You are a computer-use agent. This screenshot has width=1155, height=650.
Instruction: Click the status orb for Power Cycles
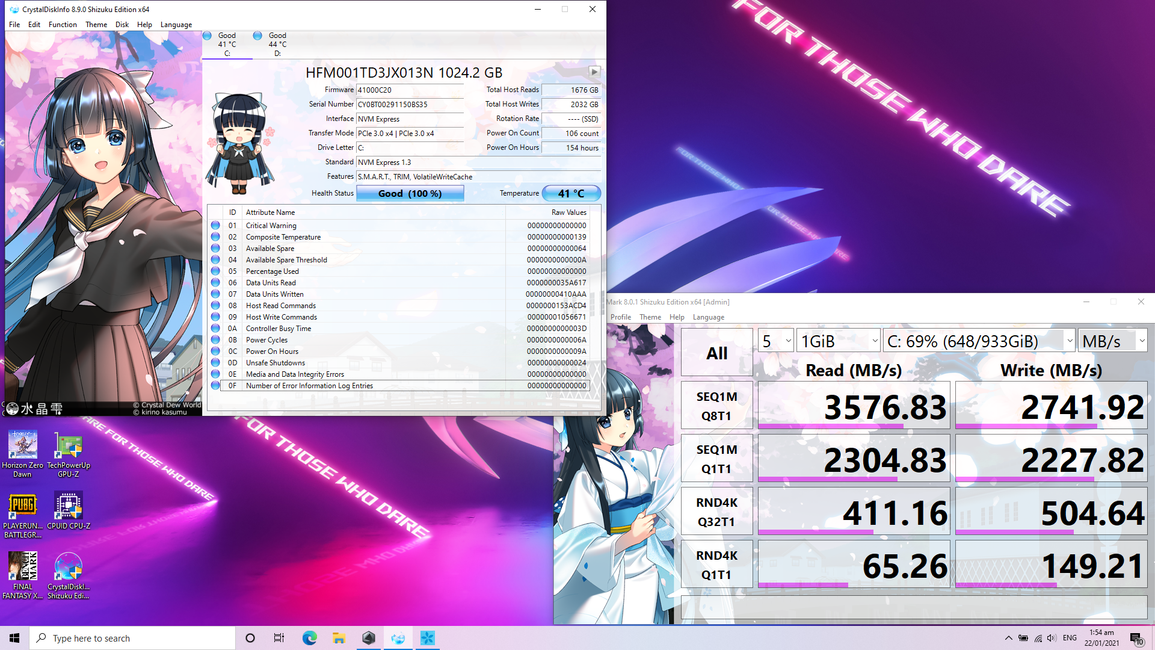[x=215, y=339]
